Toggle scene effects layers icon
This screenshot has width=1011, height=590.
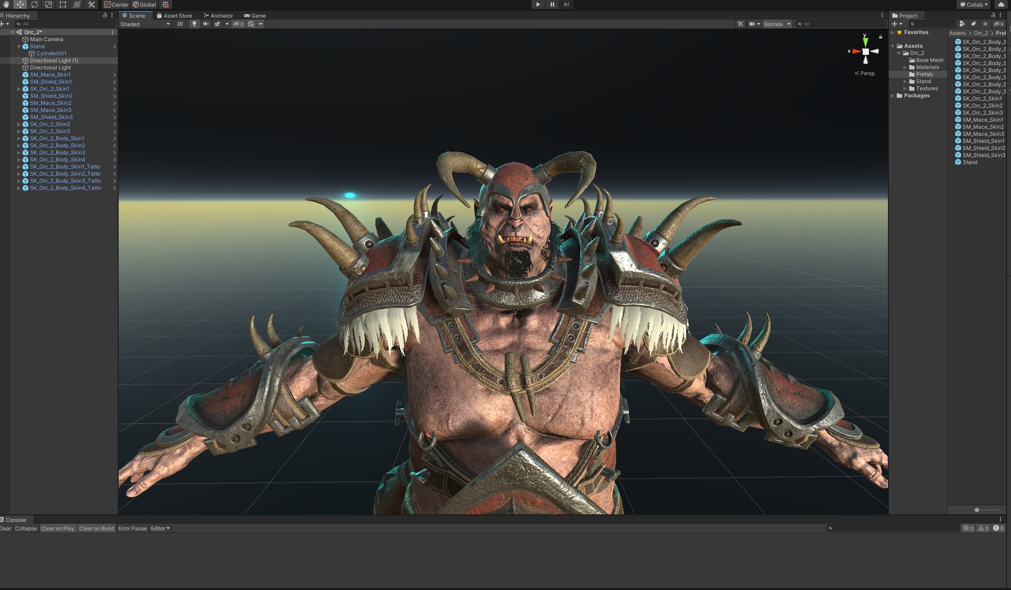[x=217, y=24]
